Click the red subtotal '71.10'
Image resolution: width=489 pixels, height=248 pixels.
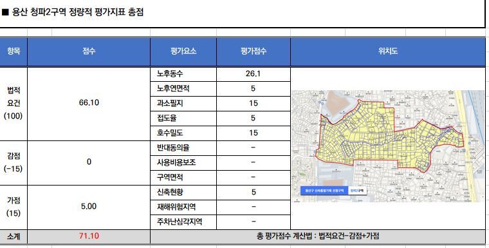pyautogui.click(x=89, y=236)
